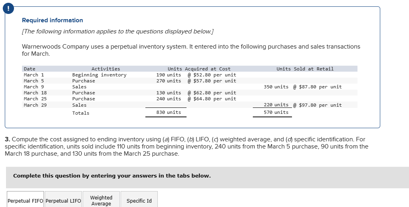Select the March 5 date cell

click(34, 81)
